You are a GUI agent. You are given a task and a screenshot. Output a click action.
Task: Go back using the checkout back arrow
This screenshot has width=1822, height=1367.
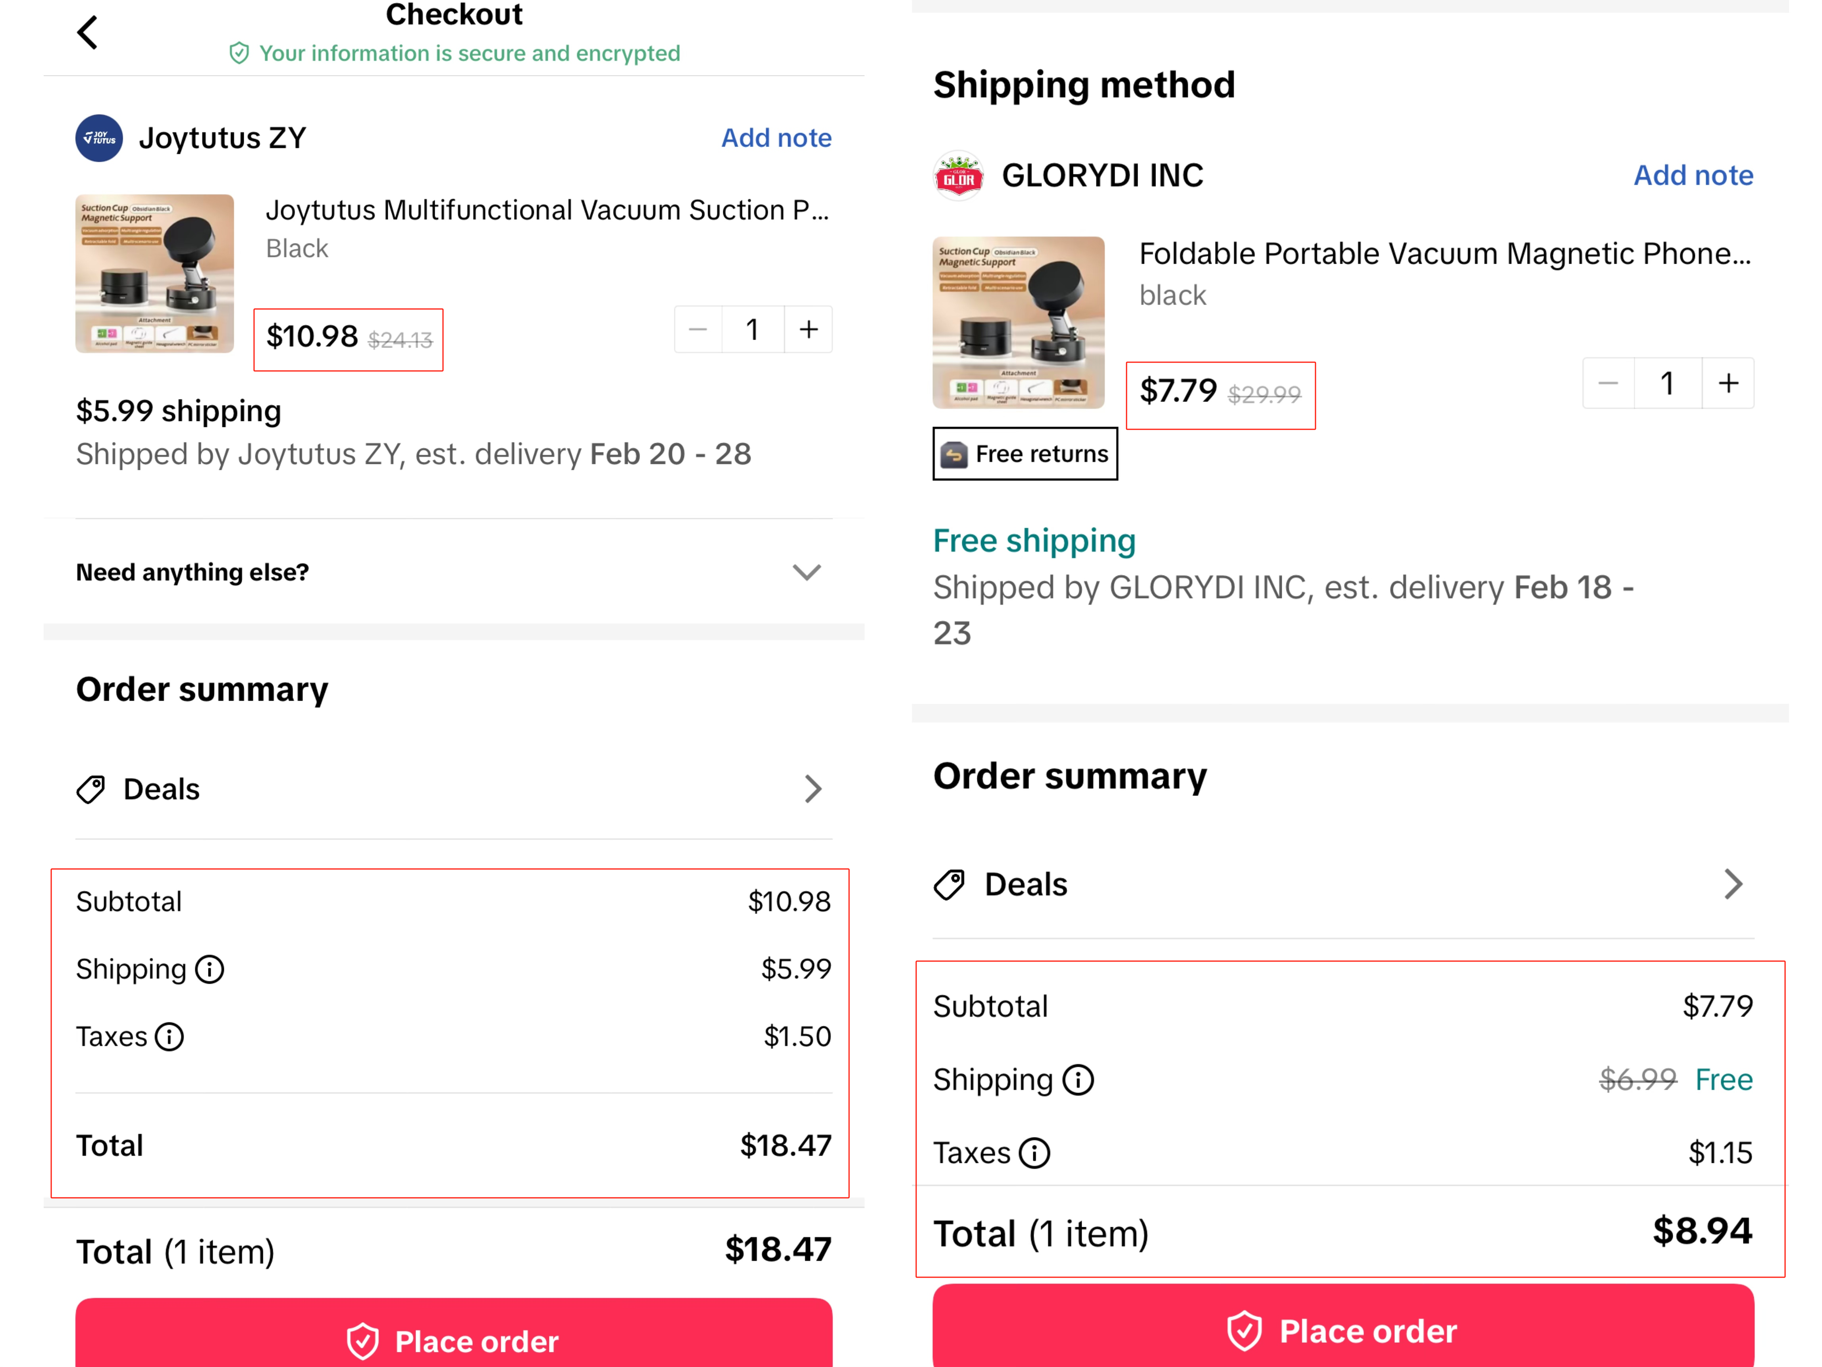[x=87, y=33]
